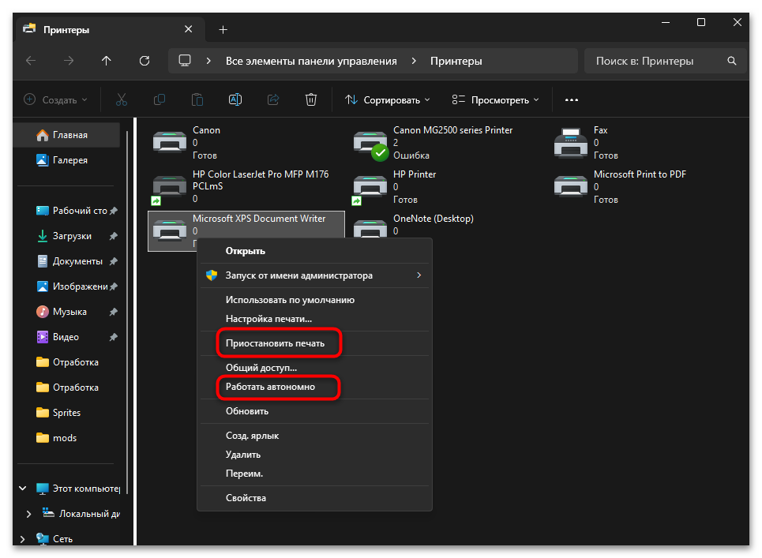Image resolution: width=762 pixels, height=558 pixels.
Task: Click the Cut scissors toolbar icon
Action: pyautogui.click(x=122, y=100)
